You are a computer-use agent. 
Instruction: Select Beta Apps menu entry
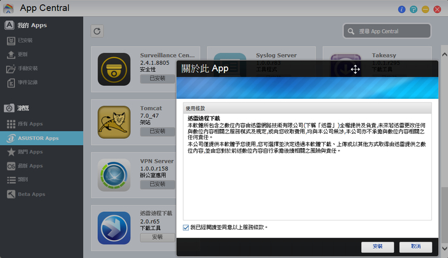(x=41, y=194)
